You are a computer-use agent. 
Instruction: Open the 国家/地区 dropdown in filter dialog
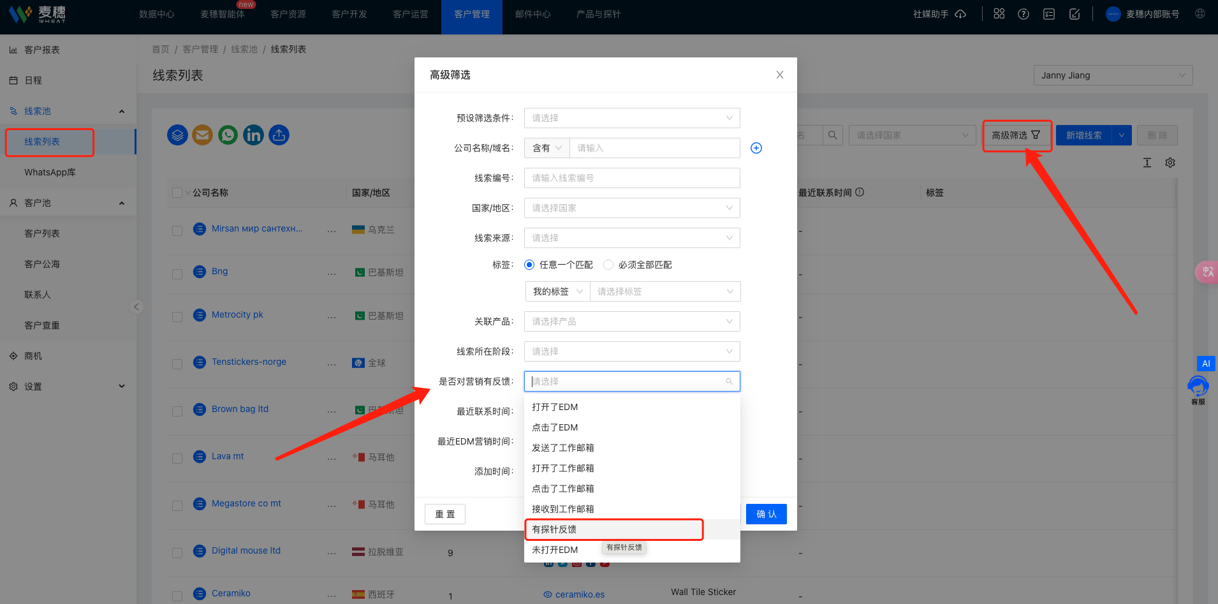pos(632,208)
